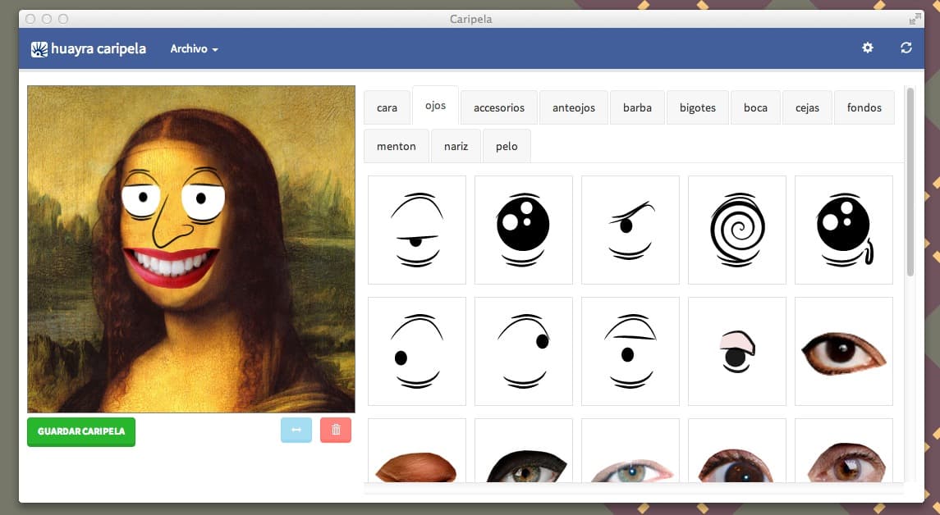Open the boca tab
Screen dimensions: 940x515
tap(755, 107)
